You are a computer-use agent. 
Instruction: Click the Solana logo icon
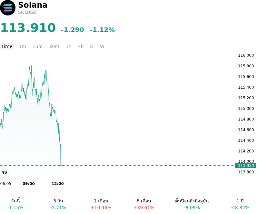8,8
